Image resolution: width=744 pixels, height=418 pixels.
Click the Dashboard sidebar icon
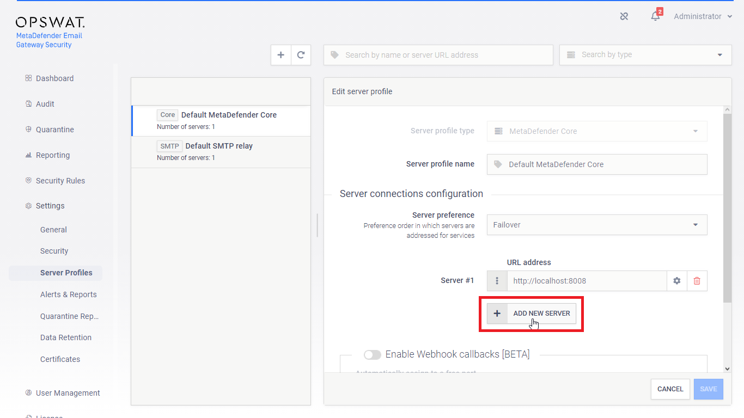[28, 78]
